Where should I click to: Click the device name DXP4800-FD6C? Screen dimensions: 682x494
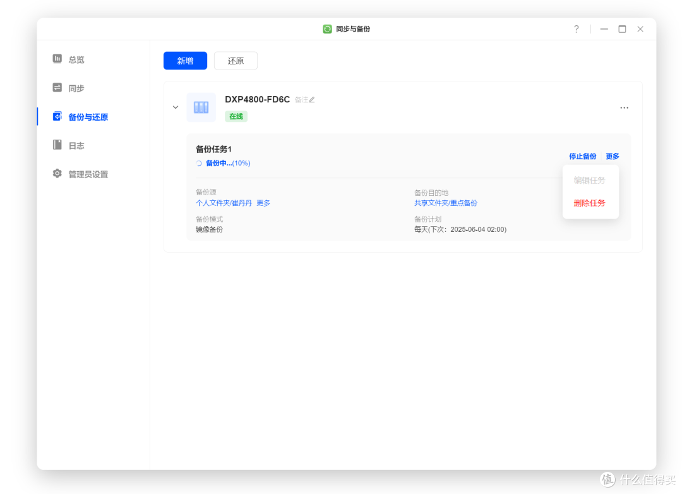pos(257,100)
